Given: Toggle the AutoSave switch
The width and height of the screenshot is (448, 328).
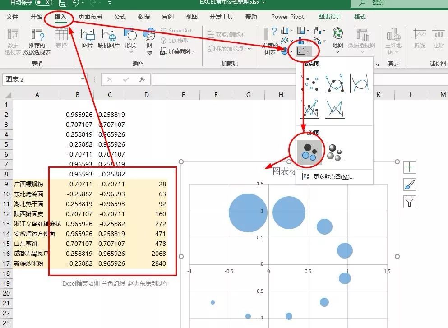Looking at the screenshot, I should [44, 3].
